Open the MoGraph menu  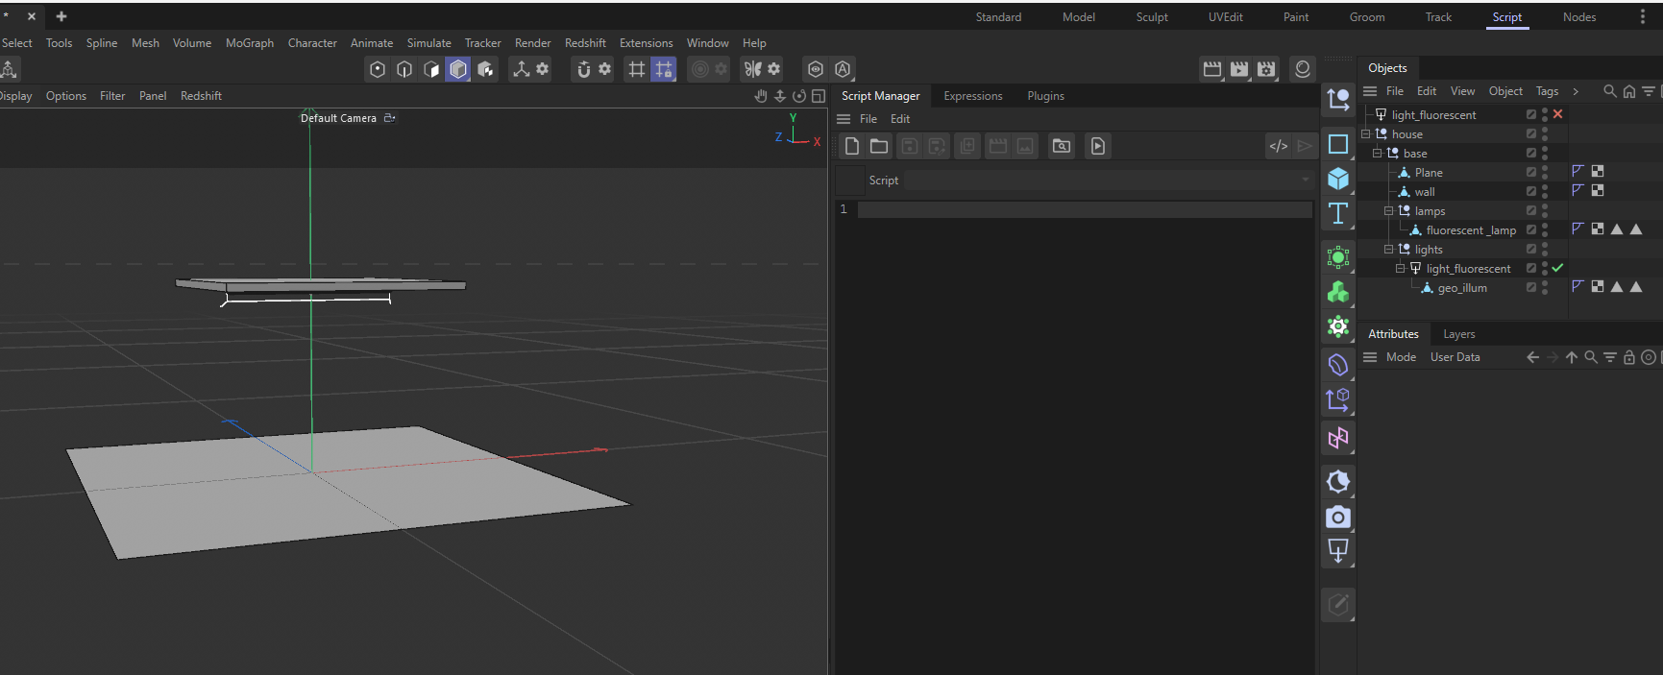[x=250, y=43]
